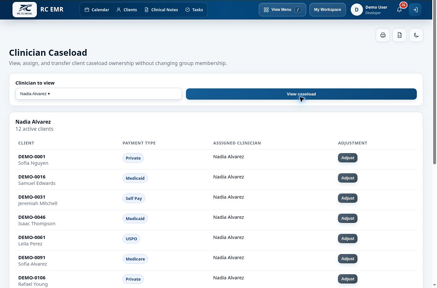Click the '12 active clients' text

34,129
